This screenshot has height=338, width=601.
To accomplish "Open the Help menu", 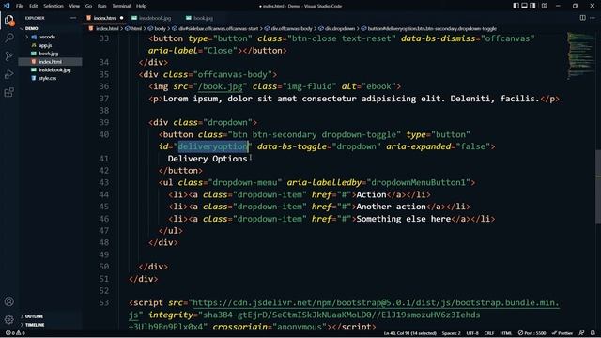I will pos(141,6).
